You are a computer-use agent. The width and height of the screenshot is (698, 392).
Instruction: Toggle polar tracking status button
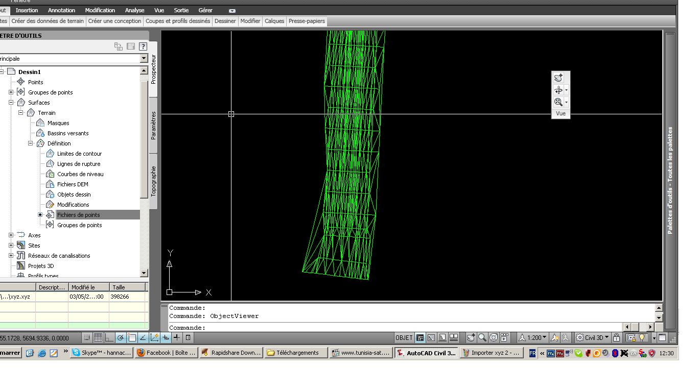121,337
